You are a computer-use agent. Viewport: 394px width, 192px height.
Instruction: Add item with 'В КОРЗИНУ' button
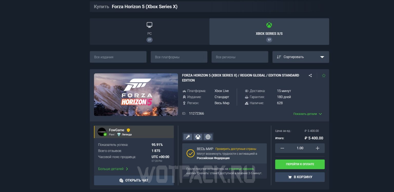click(x=300, y=177)
